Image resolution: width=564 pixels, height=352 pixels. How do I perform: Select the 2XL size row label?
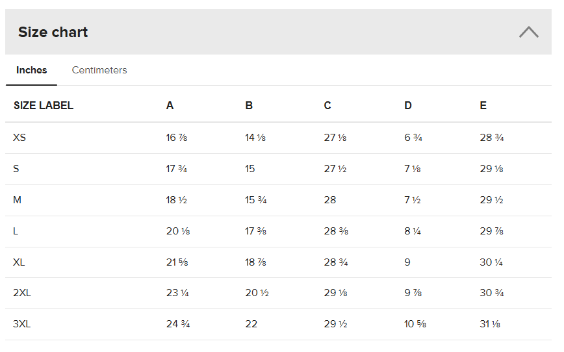point(22,293)
